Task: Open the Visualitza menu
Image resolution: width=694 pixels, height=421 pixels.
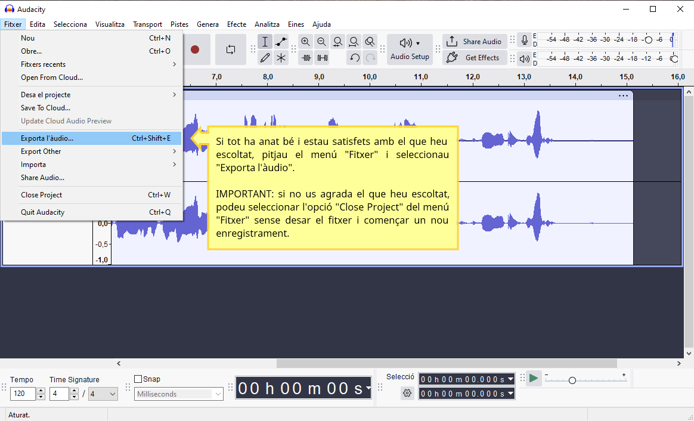Action: pos(110,24)
